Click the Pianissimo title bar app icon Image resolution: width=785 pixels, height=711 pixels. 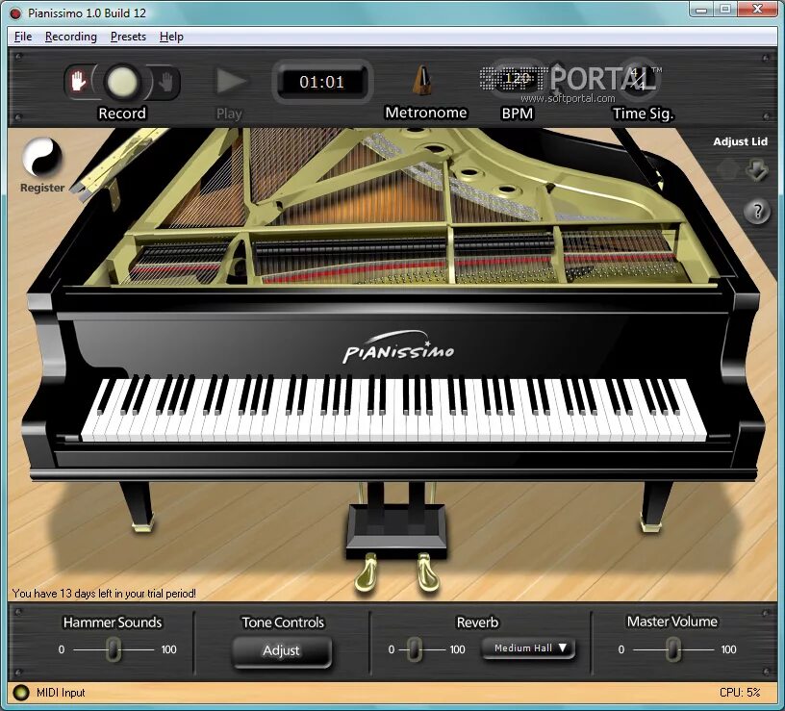point(15,13)
